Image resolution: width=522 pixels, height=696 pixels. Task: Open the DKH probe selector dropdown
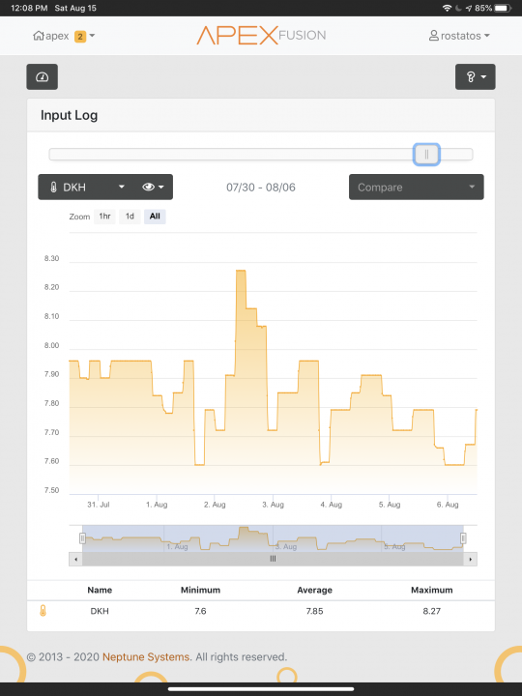(87, 187)
